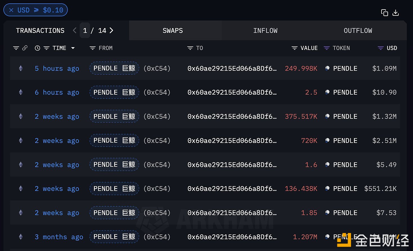Open the TOKEN column filter

point(326,48)
